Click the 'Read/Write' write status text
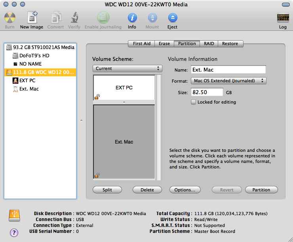293x242 pixels. point(206,219)
